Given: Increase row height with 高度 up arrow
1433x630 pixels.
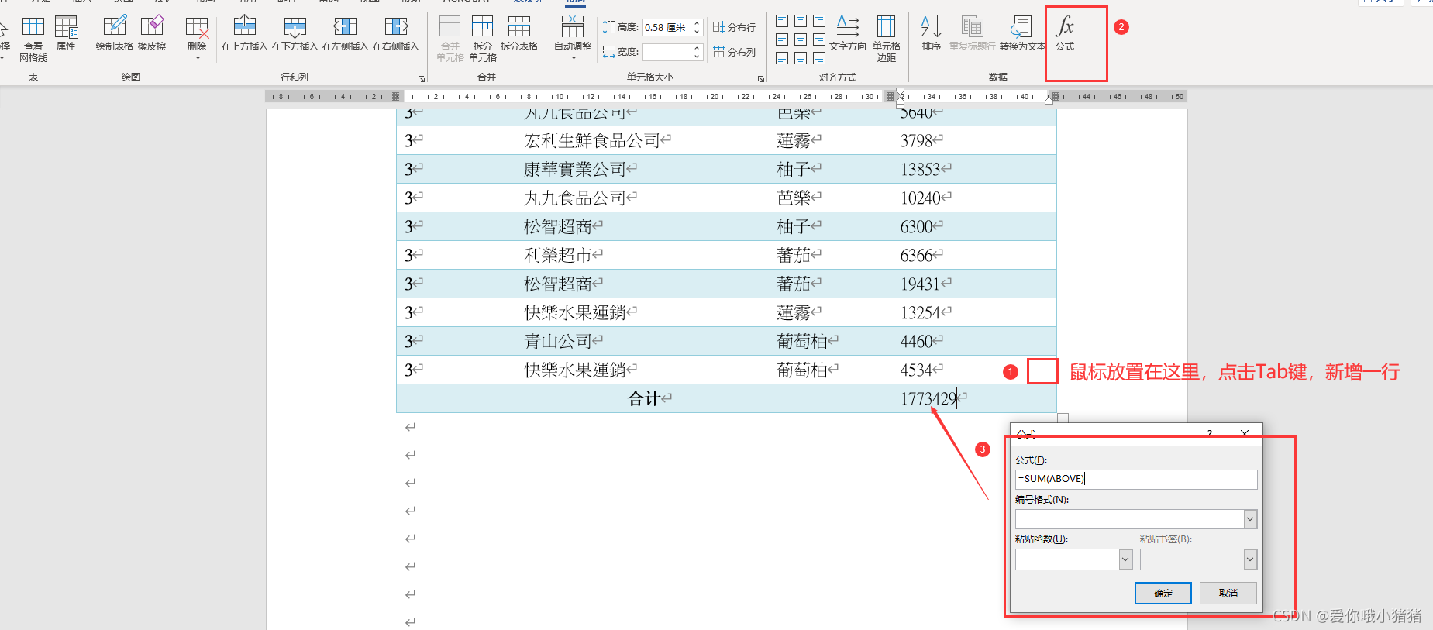Looking at the screenshot, I should pyautogui.click(x=698, y=24).
